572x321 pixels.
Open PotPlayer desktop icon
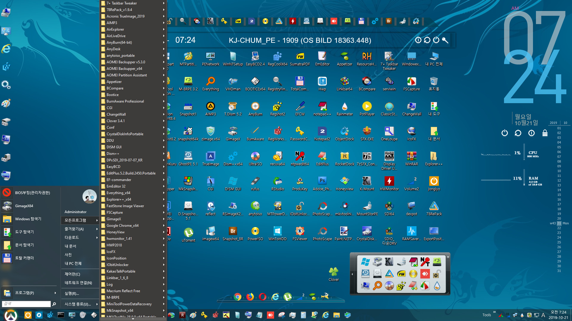[x=367, y=108]
